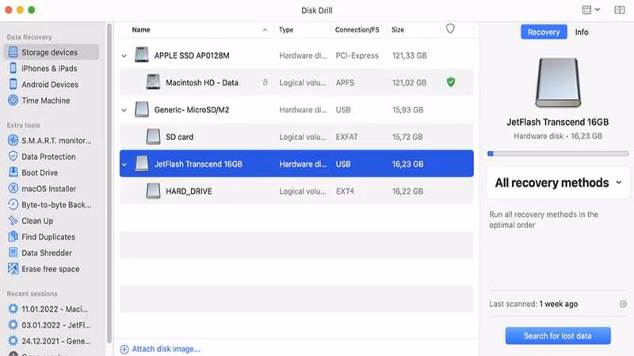This screenshot has width=634, height=356.
Task: Collapse the JetFlash Transcend 16GB disk
Action: click(x=124, y=165)
